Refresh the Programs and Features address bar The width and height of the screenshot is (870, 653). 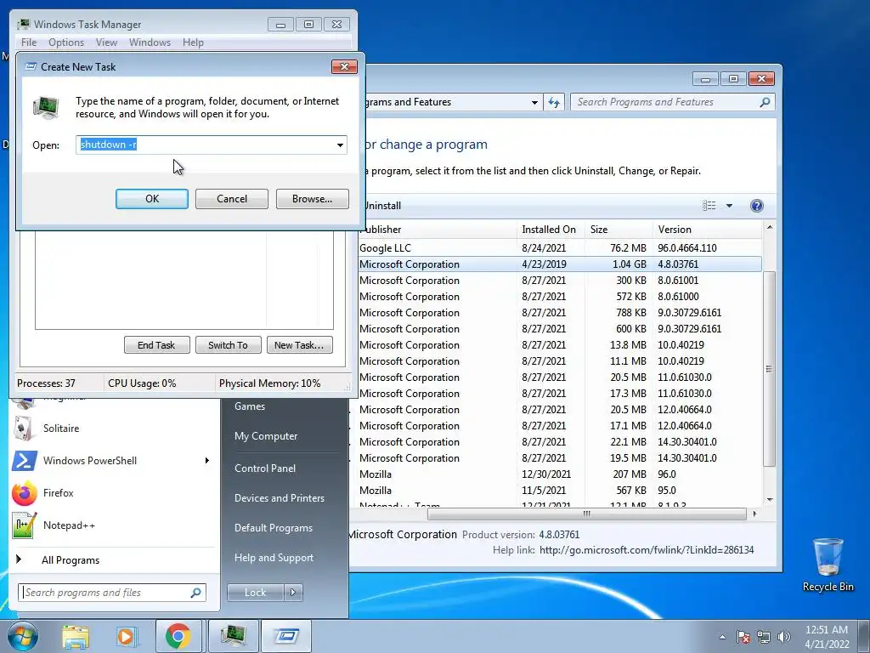point(554,102)
